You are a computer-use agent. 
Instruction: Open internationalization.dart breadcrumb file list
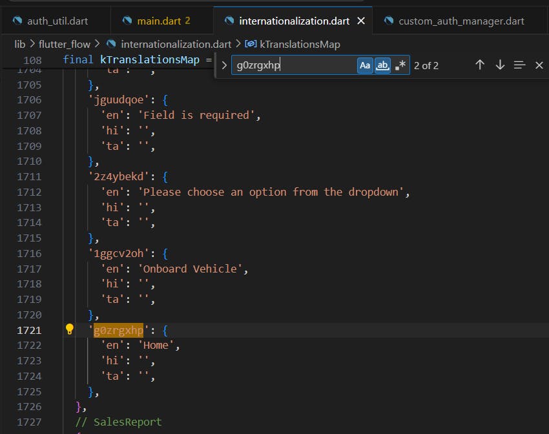pyautogui.click(x=176, y=44)
